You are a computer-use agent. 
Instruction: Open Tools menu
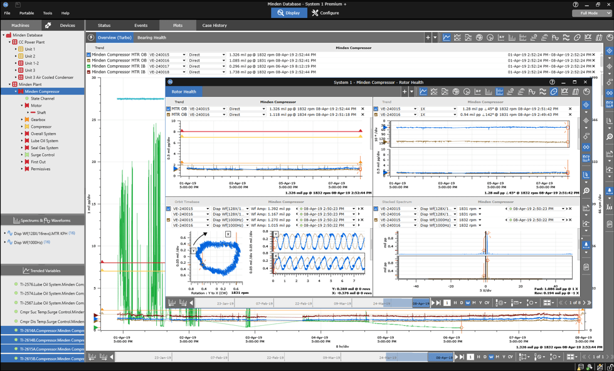click(x=48, y=13)
